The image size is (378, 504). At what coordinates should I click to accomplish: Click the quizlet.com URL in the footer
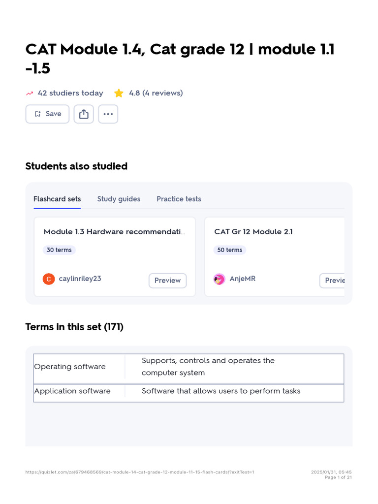pos(140,472)
